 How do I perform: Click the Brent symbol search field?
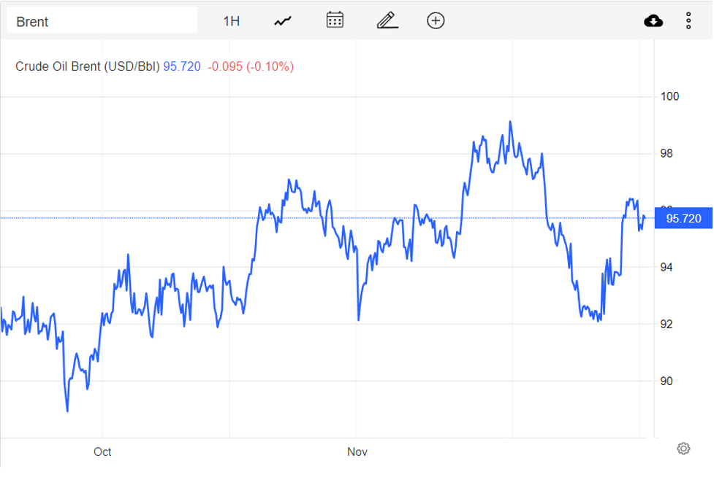coord(102,21)
